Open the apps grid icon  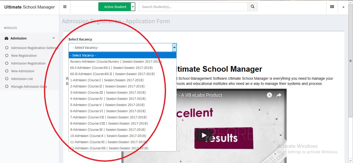(332, 7)
